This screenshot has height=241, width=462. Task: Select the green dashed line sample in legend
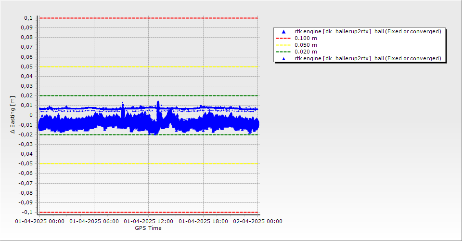(x=283, y=52)
